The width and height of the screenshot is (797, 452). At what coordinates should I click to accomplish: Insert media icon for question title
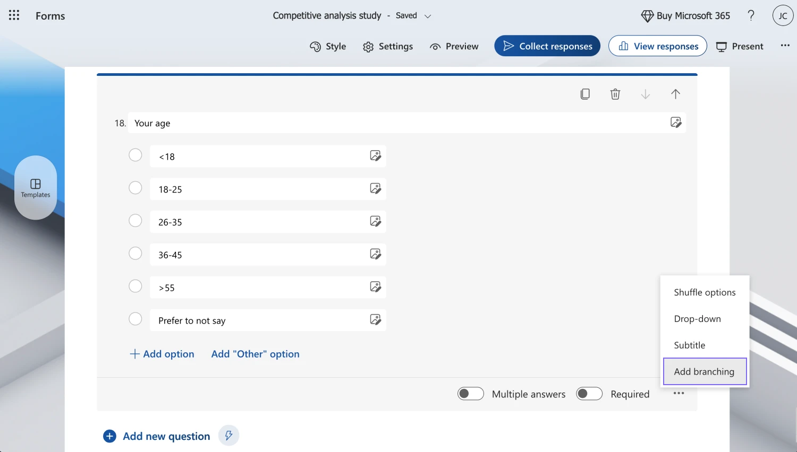point(675,123)
